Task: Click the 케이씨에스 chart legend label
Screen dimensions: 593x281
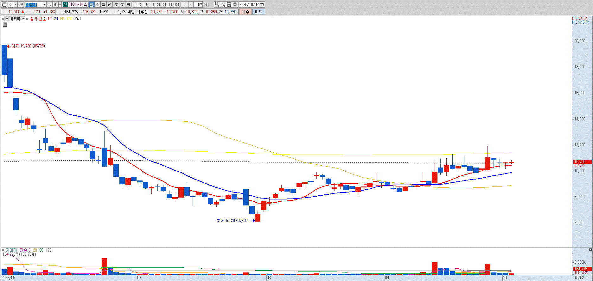Action: (x=15, y=19)
